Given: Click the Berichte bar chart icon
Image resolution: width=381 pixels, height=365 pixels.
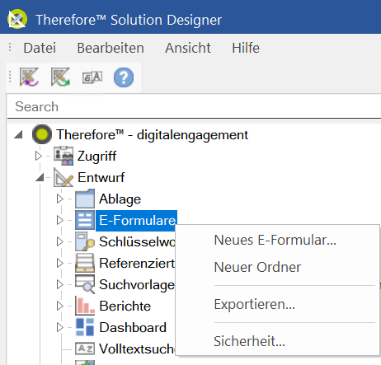Looking at the screenshot, I should pos(85,306).
